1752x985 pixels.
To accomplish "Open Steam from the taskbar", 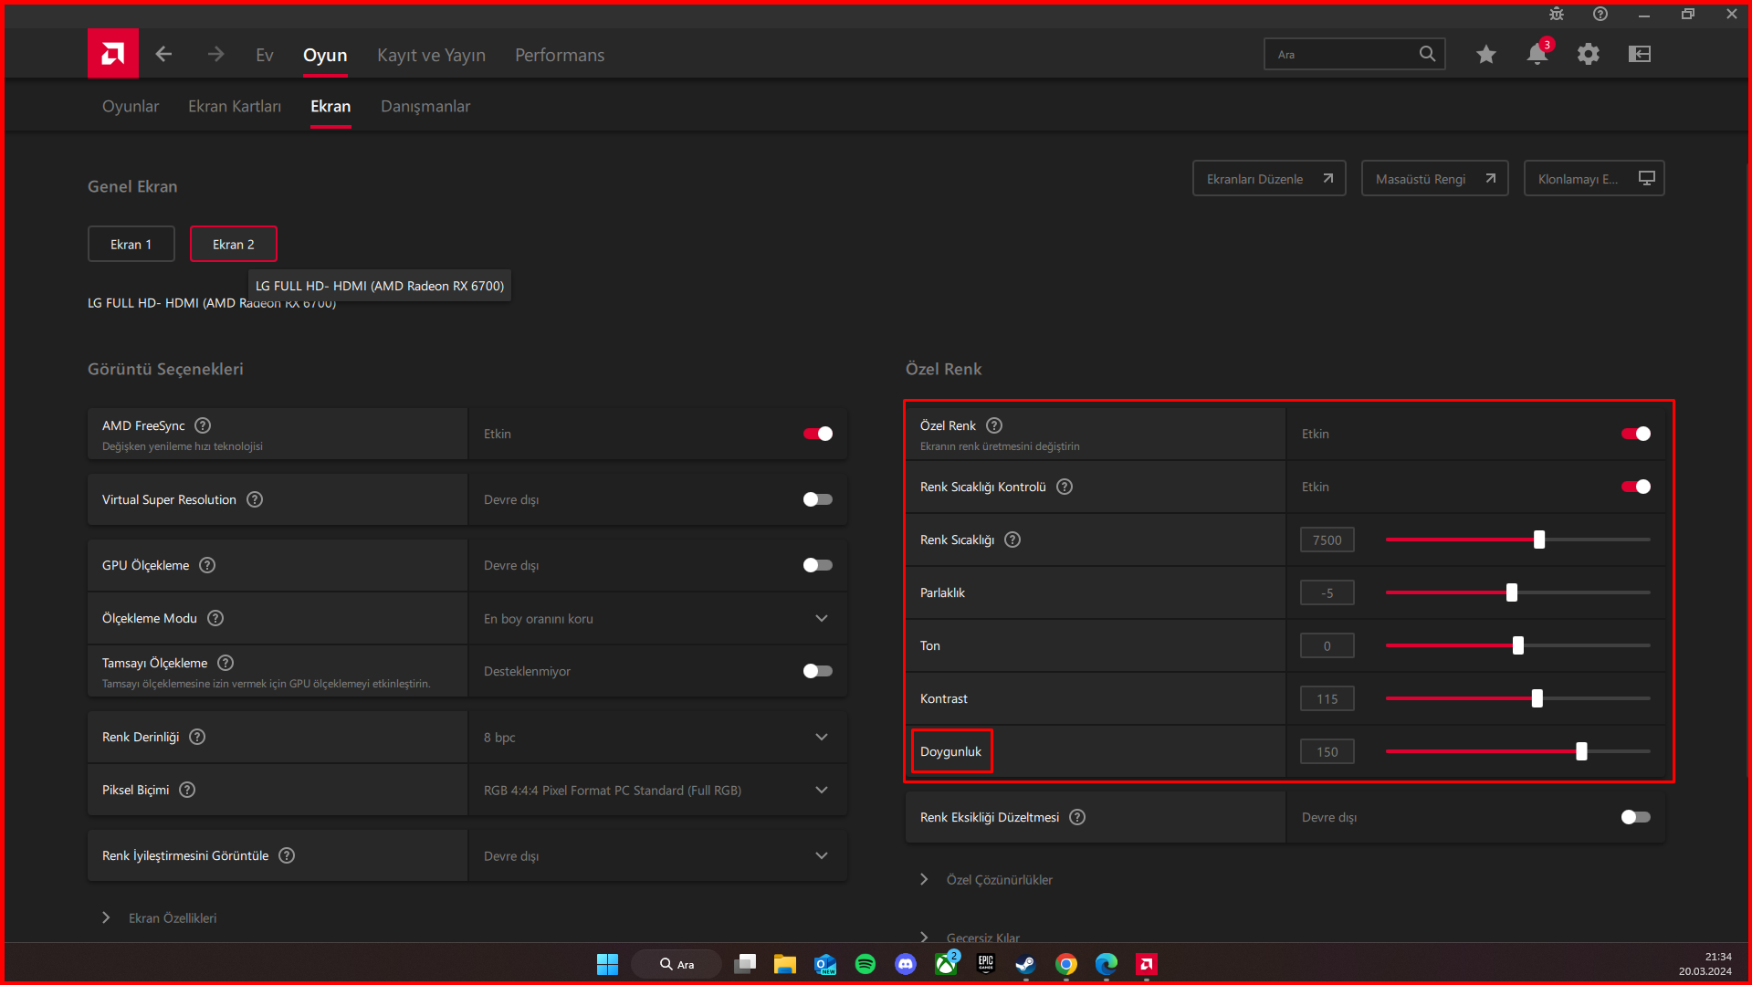I will coord(1025,964).
